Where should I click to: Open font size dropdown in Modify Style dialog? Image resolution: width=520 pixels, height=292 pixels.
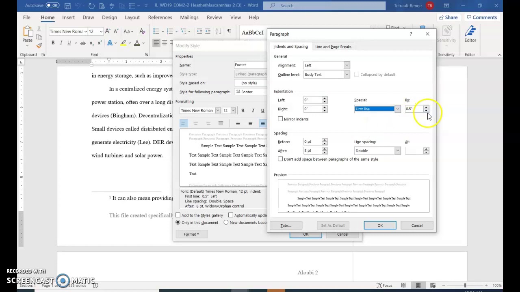pos(233,111)
